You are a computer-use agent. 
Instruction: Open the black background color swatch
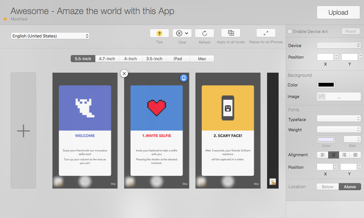click(x=326, y=85)
